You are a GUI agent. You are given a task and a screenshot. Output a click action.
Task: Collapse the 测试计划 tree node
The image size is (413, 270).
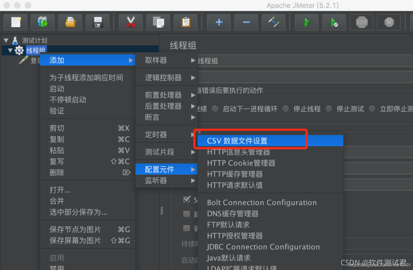point(6,41)
